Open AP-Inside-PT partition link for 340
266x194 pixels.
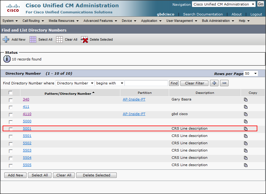click(x=134, y=99)
